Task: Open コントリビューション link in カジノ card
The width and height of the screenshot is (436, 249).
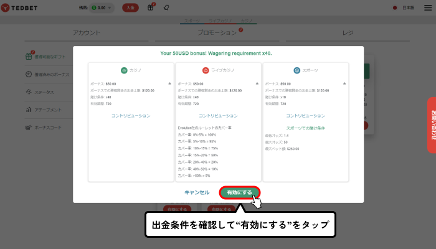Action: 131,116
